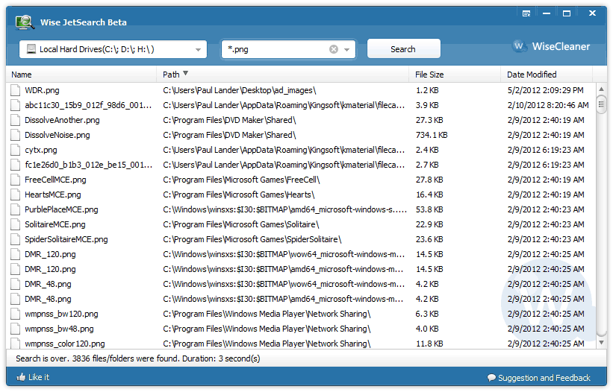Click the file icon for DissolveAnother.png
Image resolution: width=613 pixels, height=392 pixels.
(x=15, y=120)
